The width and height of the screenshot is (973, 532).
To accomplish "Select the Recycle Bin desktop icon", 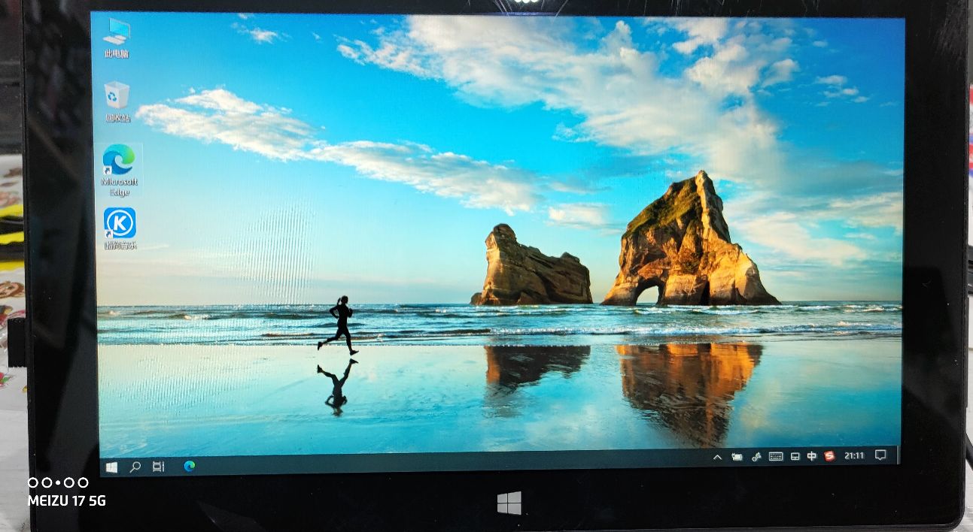I will point(117,102).
